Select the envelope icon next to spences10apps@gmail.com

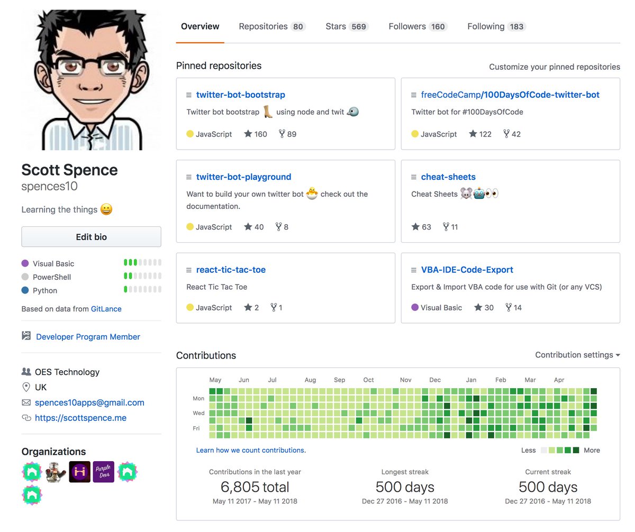25,402
